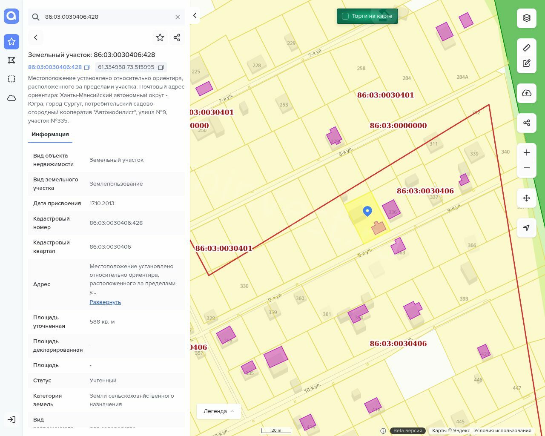The width and height of the screenshot is (545, 436).
Task: Copy the cadastral number 86:03:0030406:428
Action: coord(87,67)
